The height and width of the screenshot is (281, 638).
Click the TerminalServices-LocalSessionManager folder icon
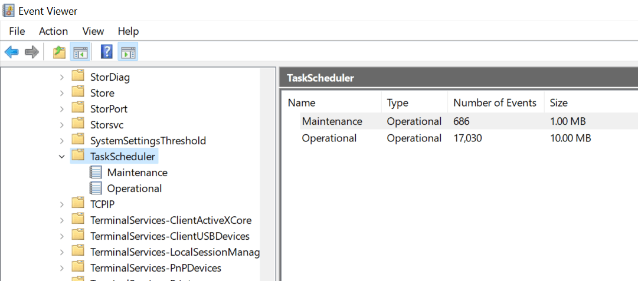coord(78,252)
